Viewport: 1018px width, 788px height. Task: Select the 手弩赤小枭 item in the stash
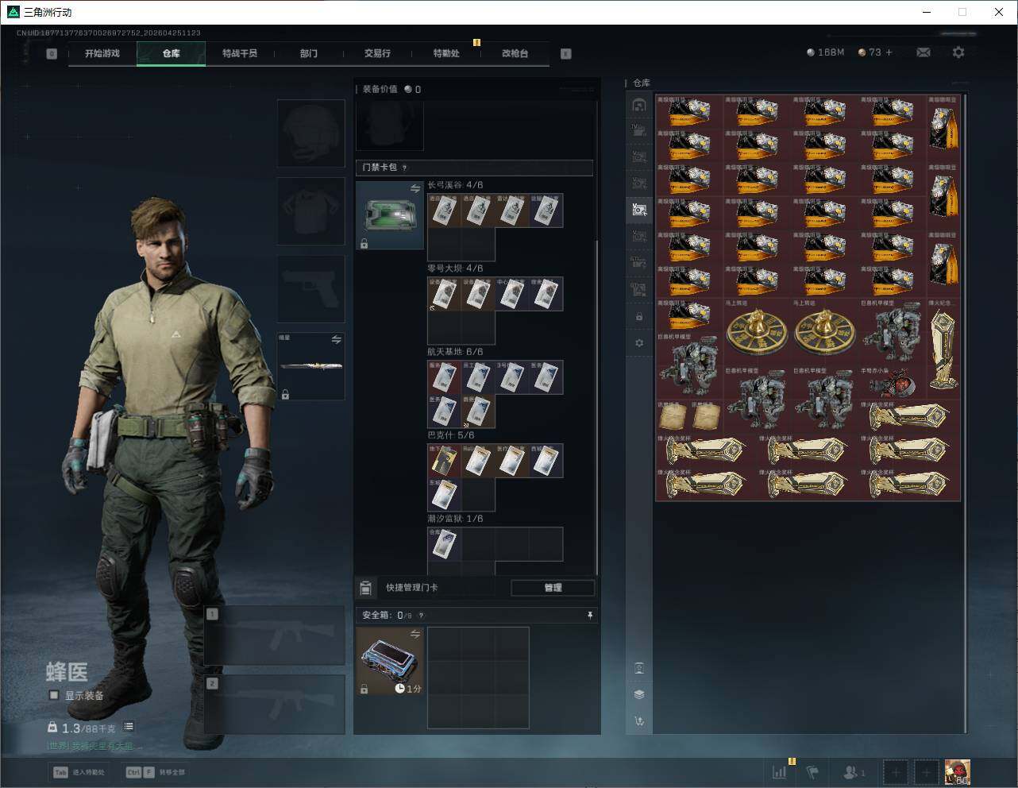click(x=893, y=383)
